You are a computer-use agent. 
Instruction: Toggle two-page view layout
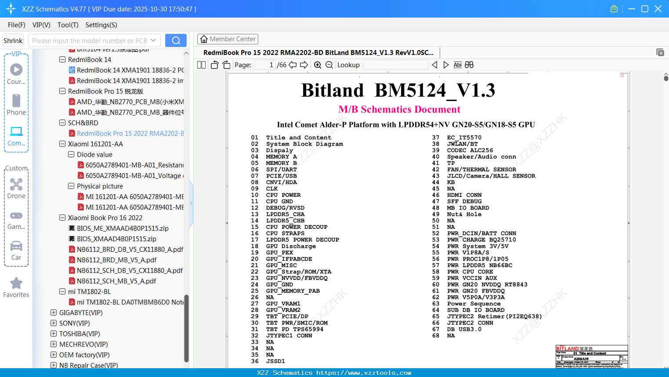point(201,65)
